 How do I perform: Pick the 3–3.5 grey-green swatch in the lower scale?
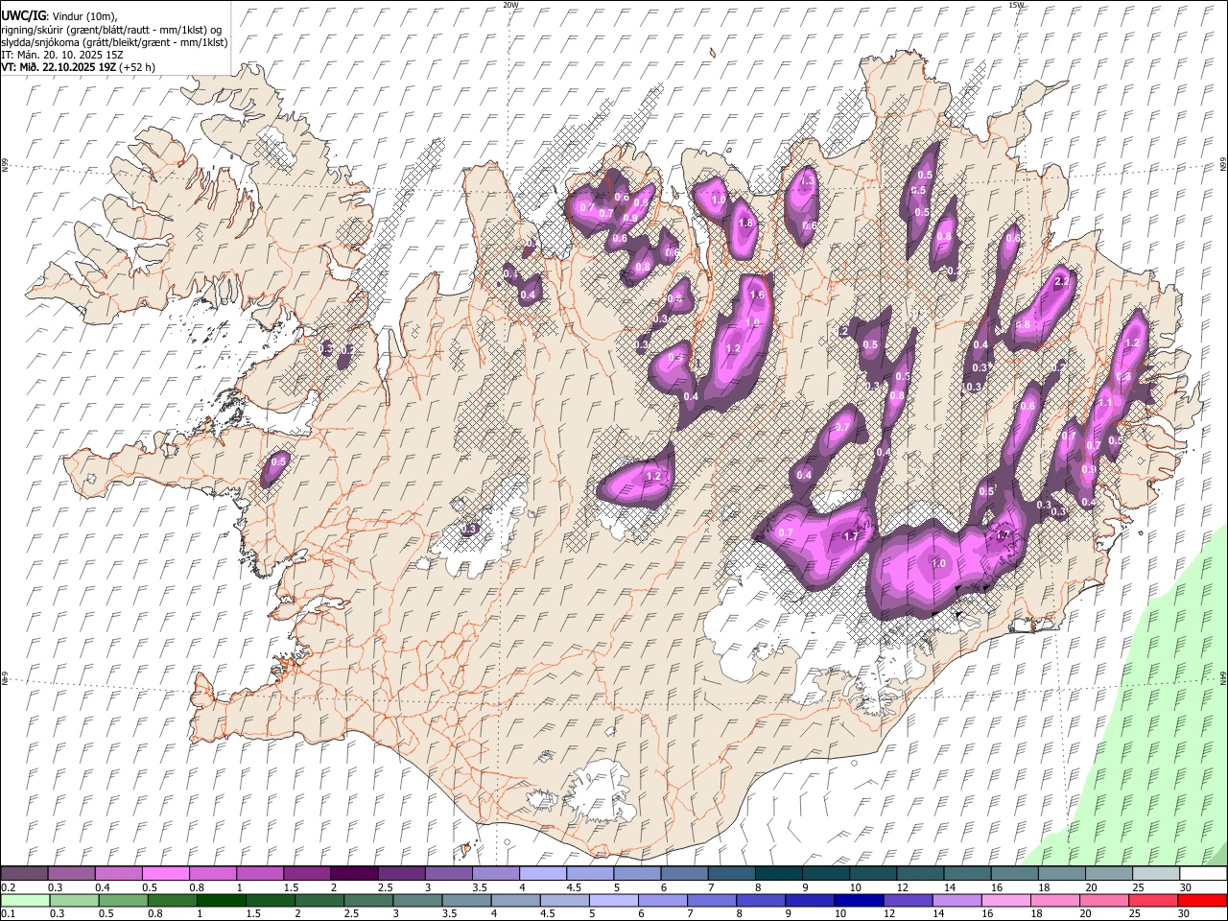[x=417, y=901]
